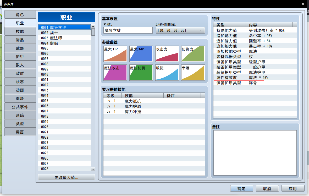
Task: Switch to the 武器 tab
Action: (20, 48)
